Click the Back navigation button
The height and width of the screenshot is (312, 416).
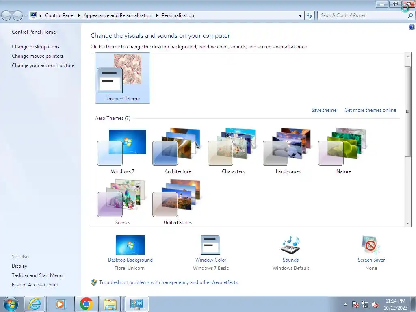click(6, 16)
